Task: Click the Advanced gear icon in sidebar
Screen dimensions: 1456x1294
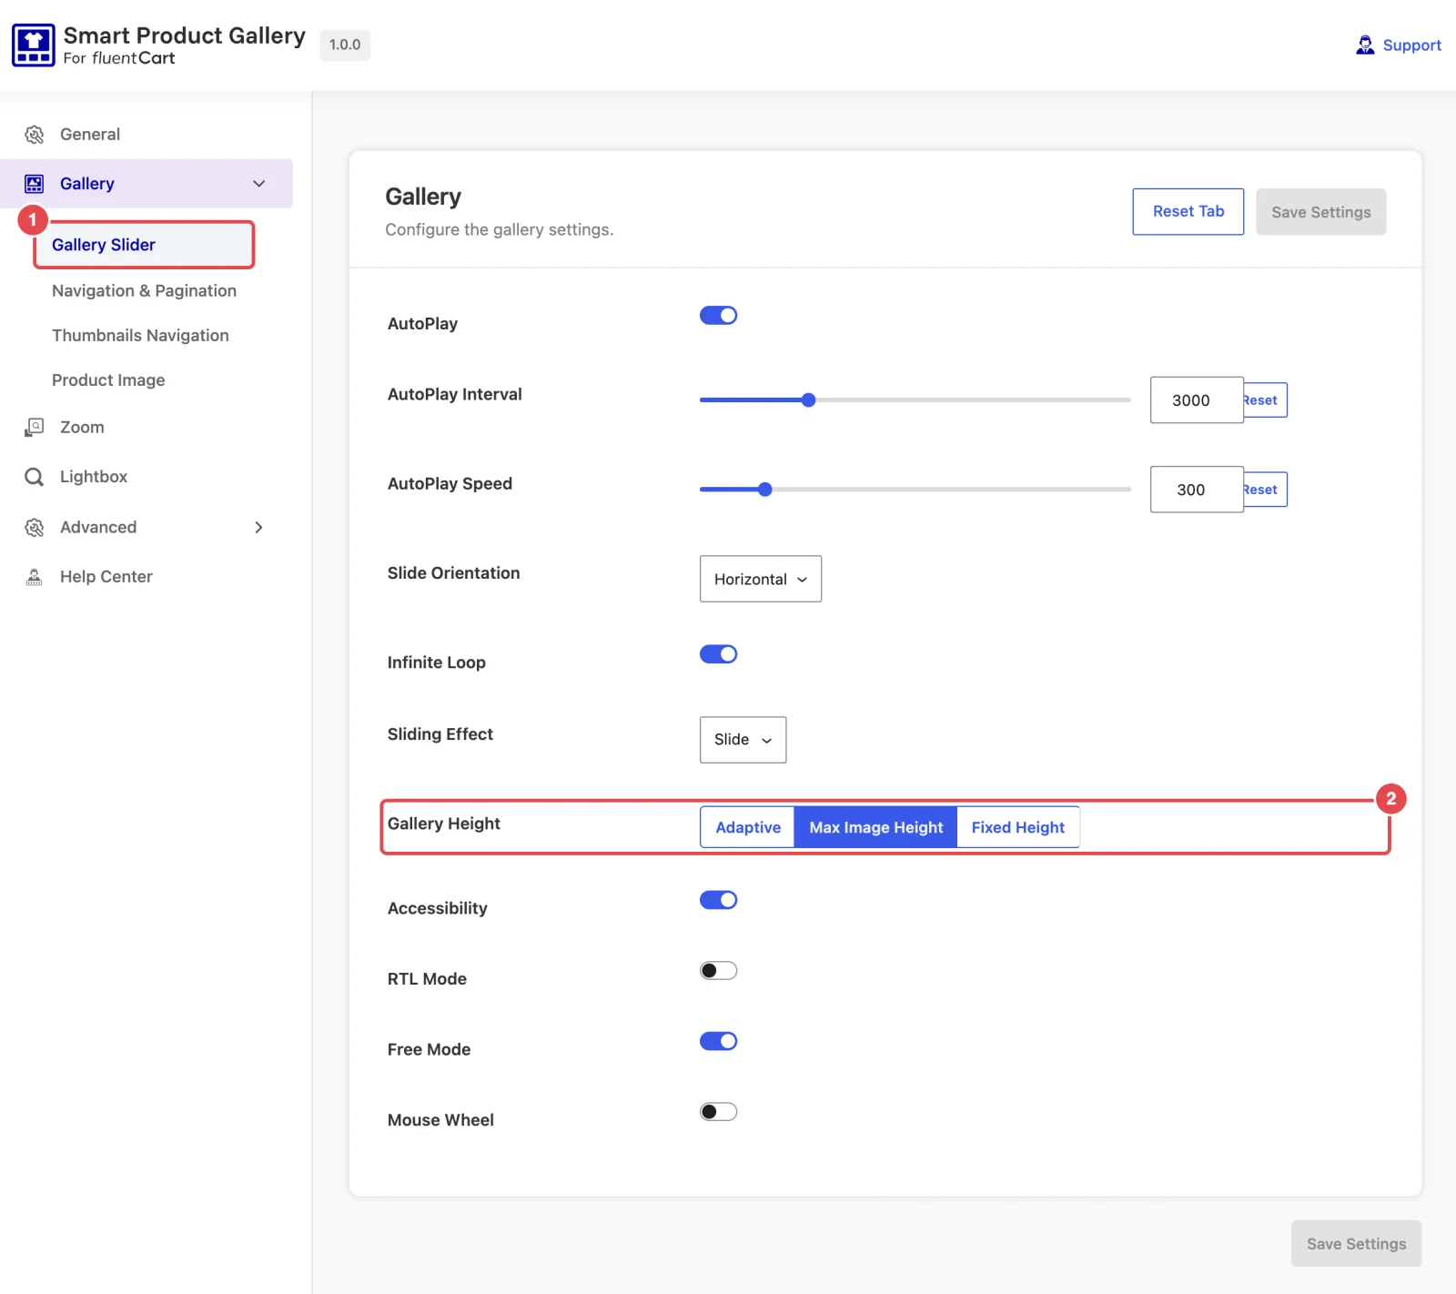Action: [35, 528]
